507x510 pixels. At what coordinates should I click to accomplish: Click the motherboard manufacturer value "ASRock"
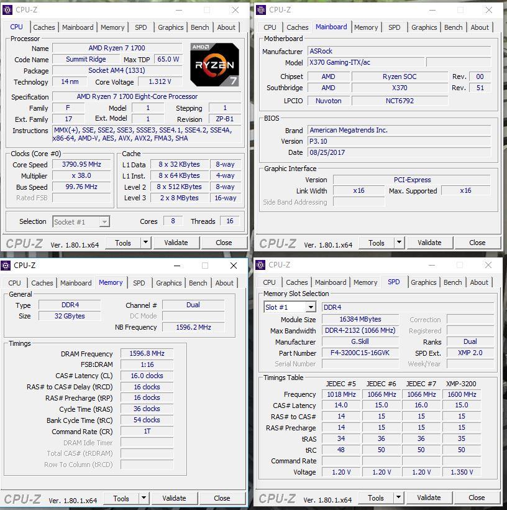(399, 51)
